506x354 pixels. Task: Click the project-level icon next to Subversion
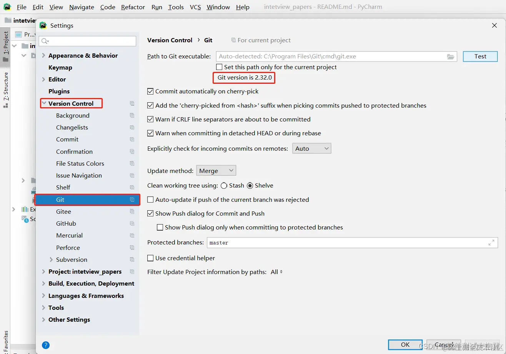click(132, 260)
